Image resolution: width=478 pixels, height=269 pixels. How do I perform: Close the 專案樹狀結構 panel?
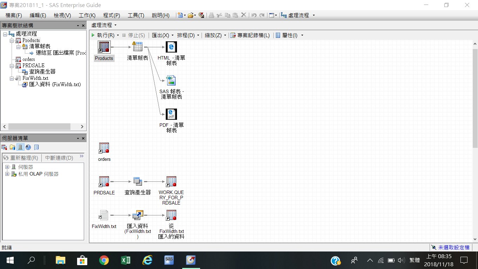coord(83,26)
